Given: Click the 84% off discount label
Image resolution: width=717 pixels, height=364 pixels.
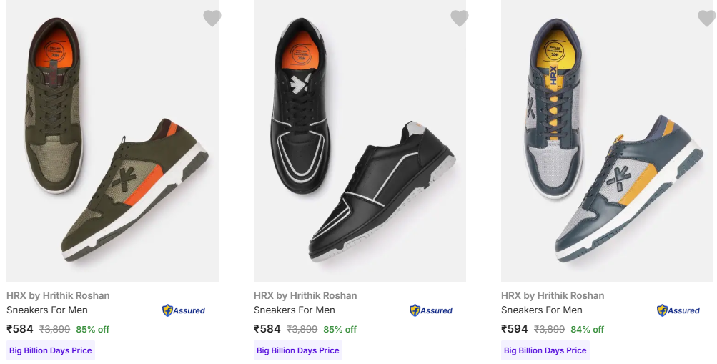Looking at the screenshot, I should coord(588,330).
